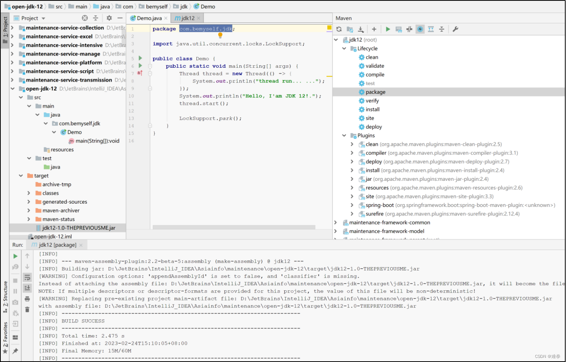Close jdk12 [package] Run tab
The height and width of the screenshot is (362, 566).
(81, 245)
